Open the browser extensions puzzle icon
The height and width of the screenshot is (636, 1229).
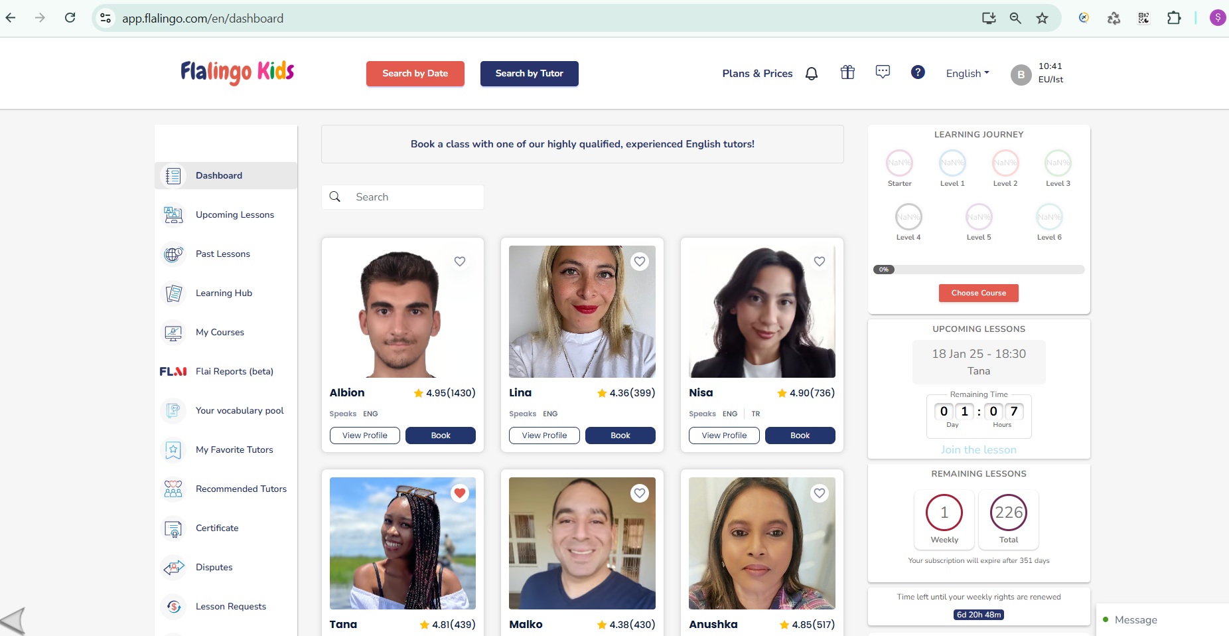click(1174, 18)
